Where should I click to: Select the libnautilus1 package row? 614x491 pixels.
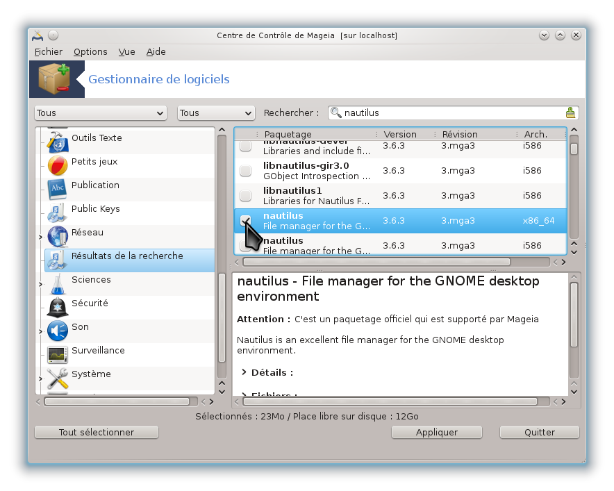coord(400,196)
